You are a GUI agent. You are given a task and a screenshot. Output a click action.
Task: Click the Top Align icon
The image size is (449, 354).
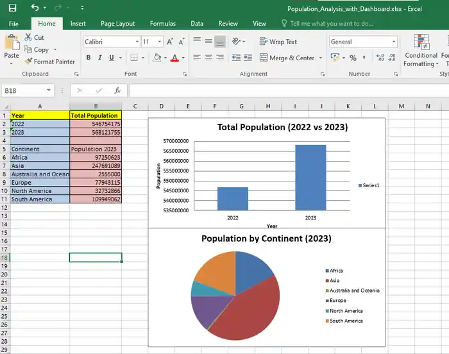click(x=197, y=42)
